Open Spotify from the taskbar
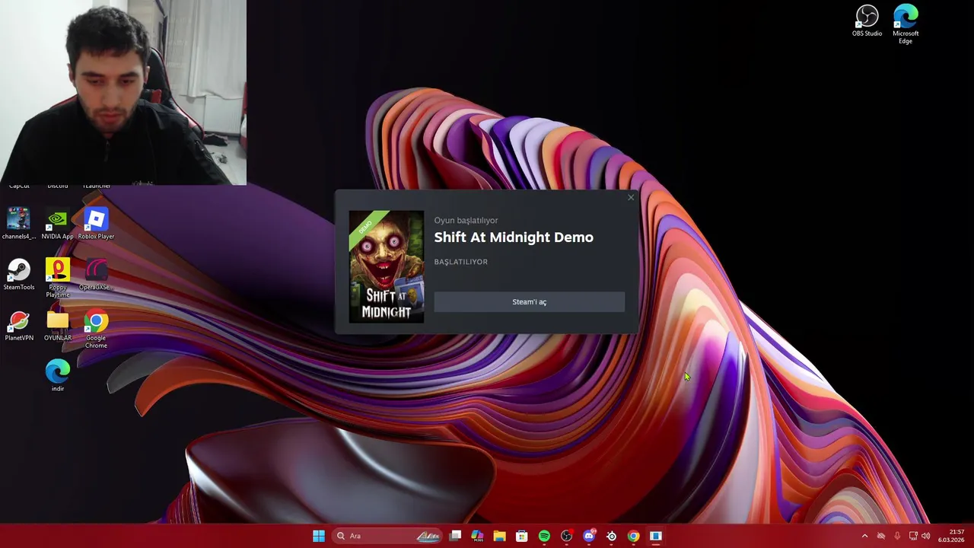 544,536
